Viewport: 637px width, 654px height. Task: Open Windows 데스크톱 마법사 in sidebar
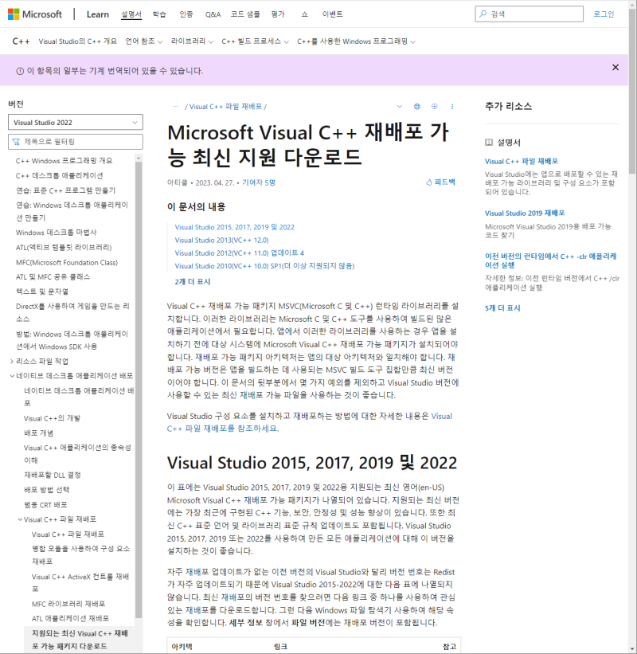pyautogui.click(x=57, y=233)
